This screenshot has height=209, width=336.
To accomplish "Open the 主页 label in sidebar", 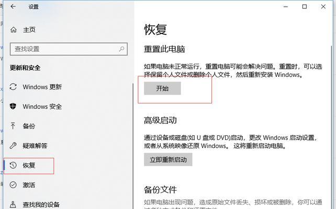I will point(29,30).
